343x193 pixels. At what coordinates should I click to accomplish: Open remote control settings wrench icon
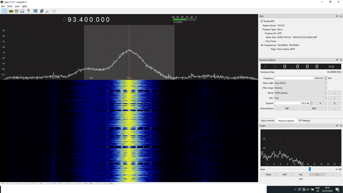[47, 11]
